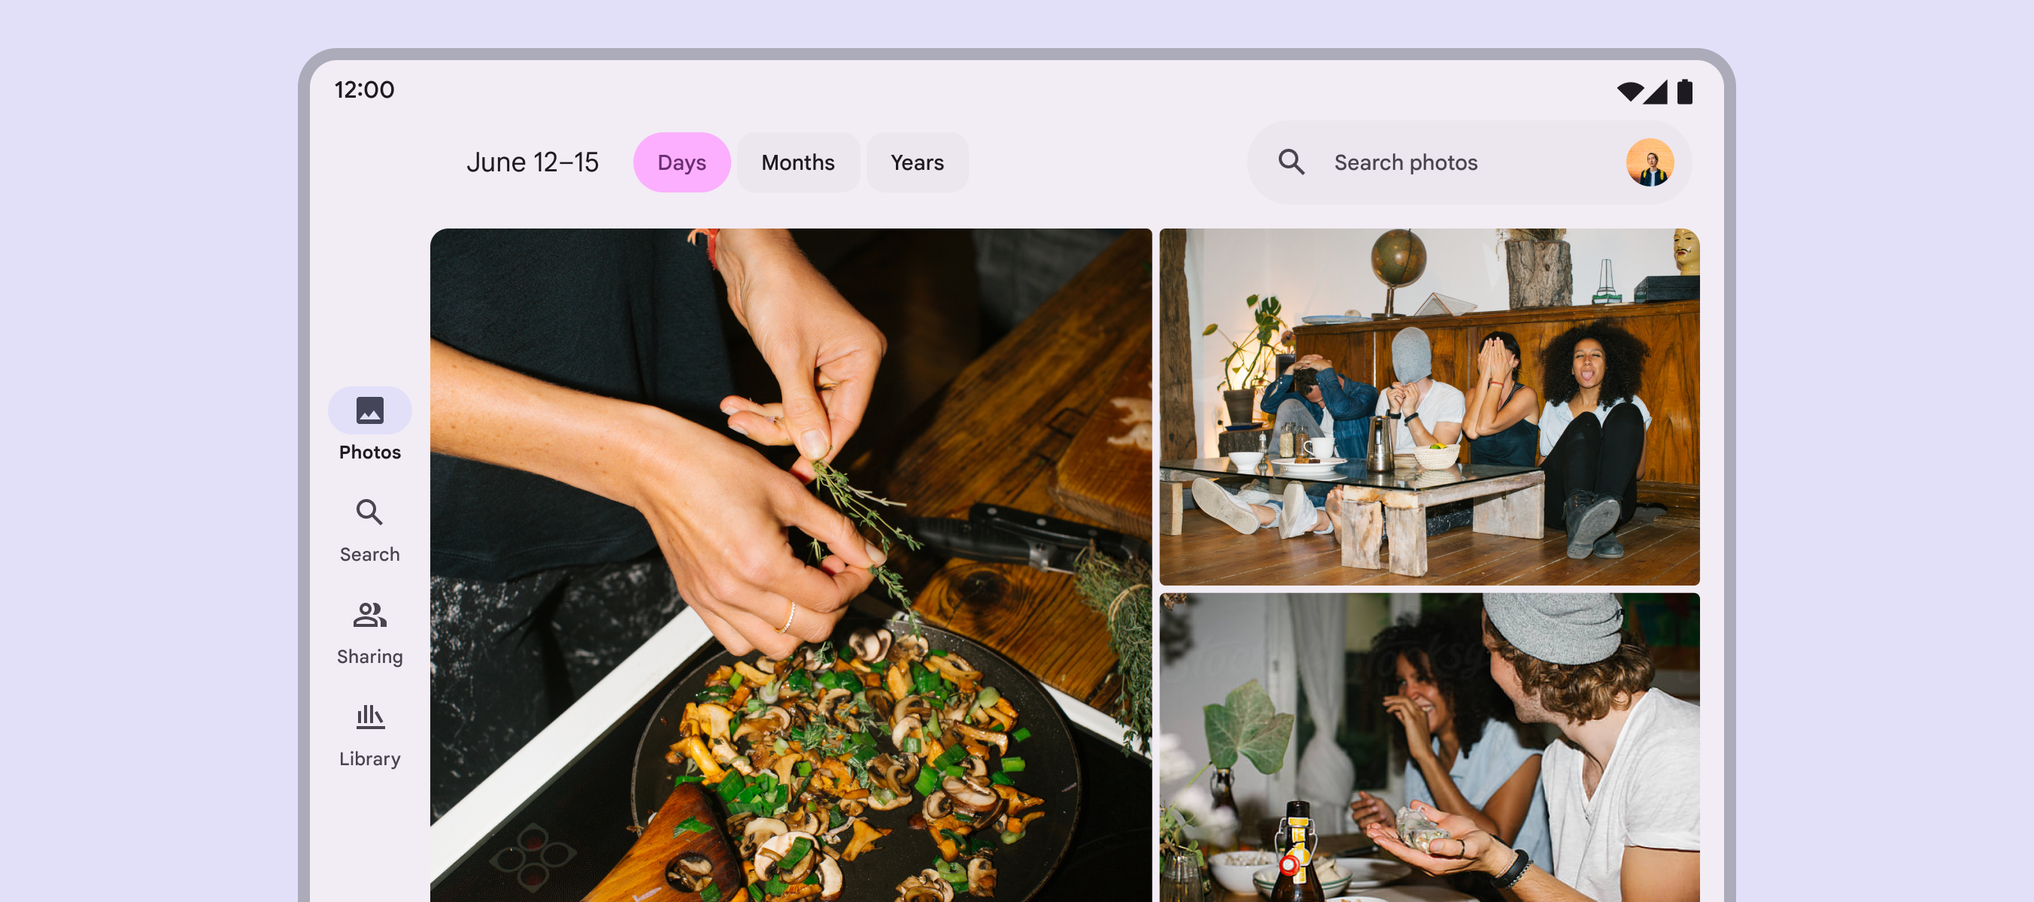Open the friends sitting on floor photo
The image size is (2034, 902).
coord(1428,407)
